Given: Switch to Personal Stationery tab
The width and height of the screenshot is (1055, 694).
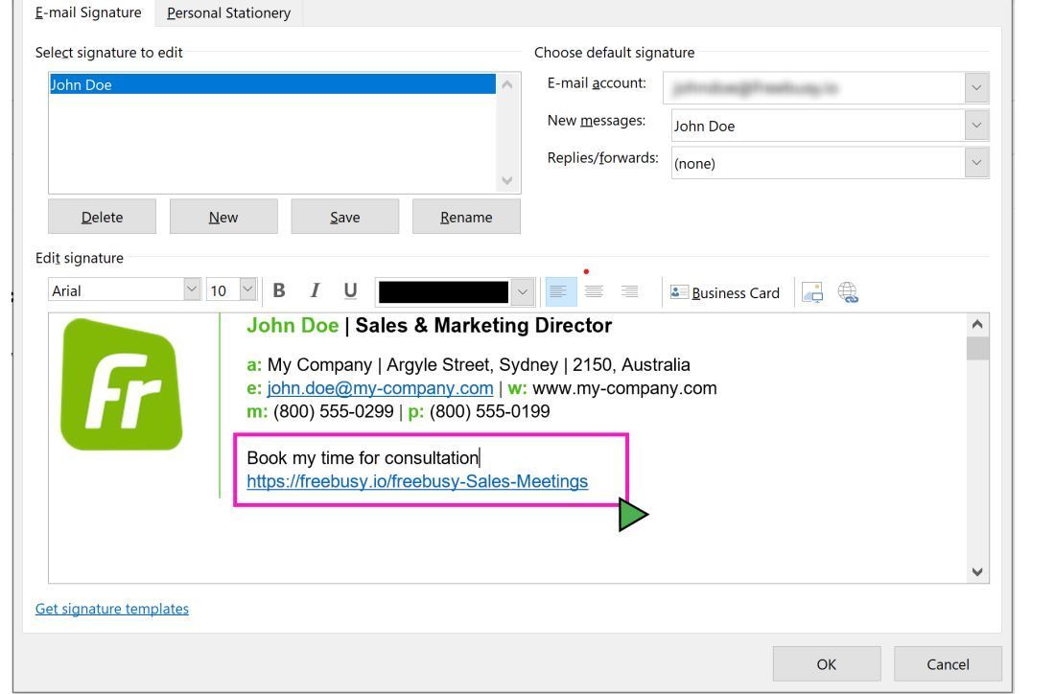Looking at the screenshot, I should [x=229, y=12].
